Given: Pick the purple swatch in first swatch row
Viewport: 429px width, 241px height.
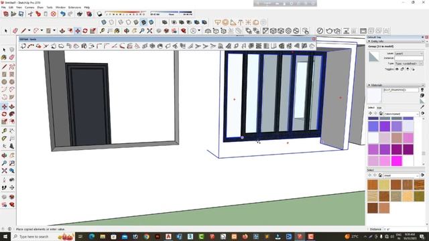Looking at the screenshot, I should 385,127.
